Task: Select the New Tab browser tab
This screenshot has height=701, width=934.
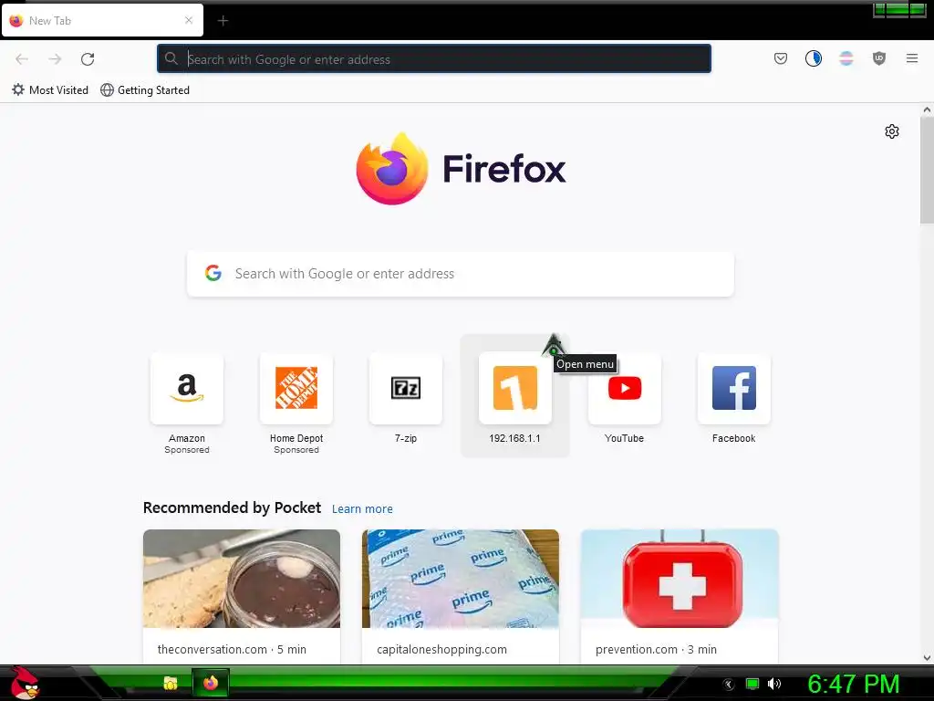Action: point(102,20)
